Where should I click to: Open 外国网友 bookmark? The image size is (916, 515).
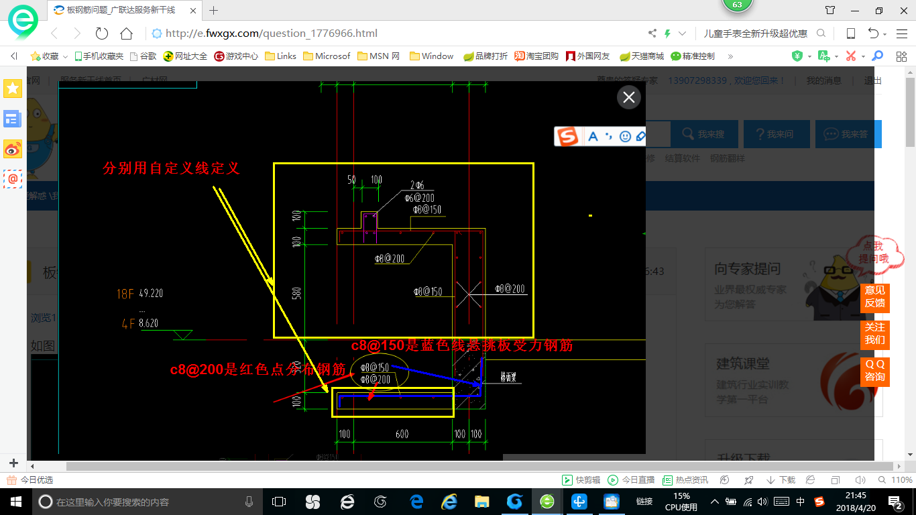[588, 56]
